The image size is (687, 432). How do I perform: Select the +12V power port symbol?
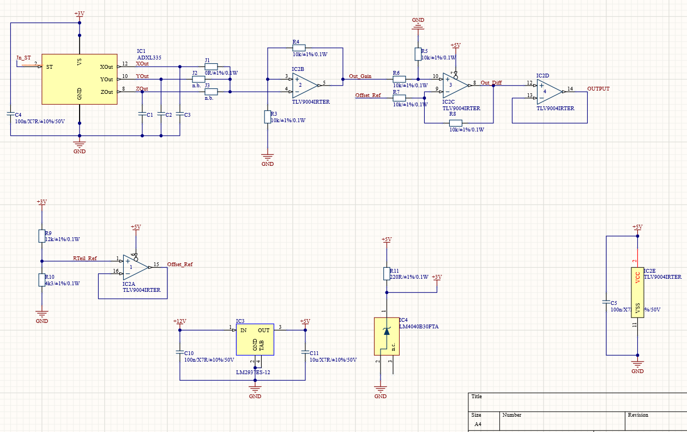click(180, 323)
